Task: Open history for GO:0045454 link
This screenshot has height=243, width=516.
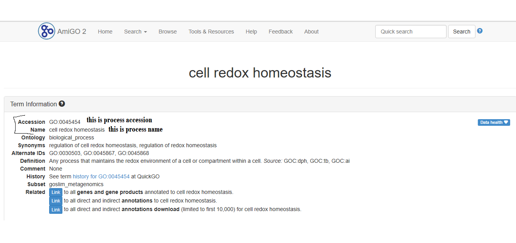Action: [101, 176]
